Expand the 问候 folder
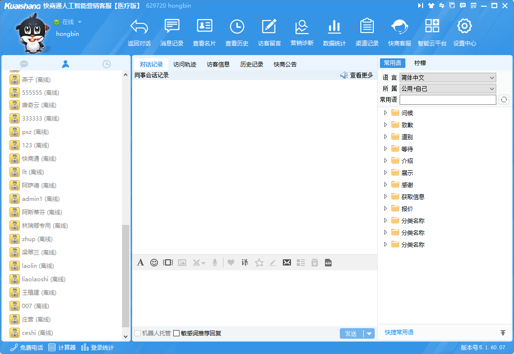Image resolution: width=514 pixels, height=354 pixels. tap(386, 113)
